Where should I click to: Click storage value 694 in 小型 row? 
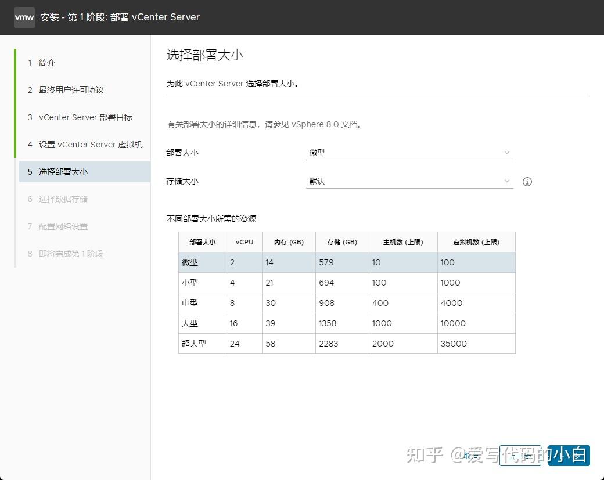326,283
